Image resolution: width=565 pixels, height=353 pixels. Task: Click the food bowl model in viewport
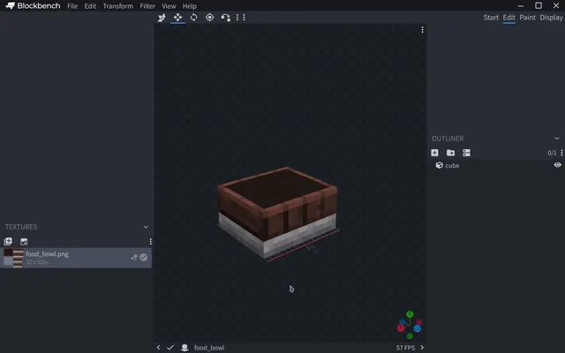pos(277,213)
